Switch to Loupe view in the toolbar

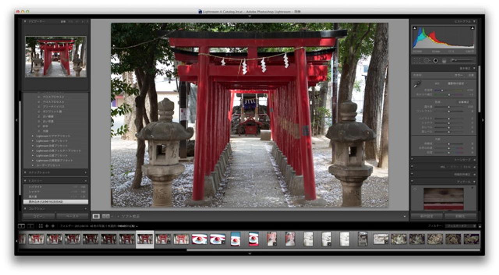96,216
